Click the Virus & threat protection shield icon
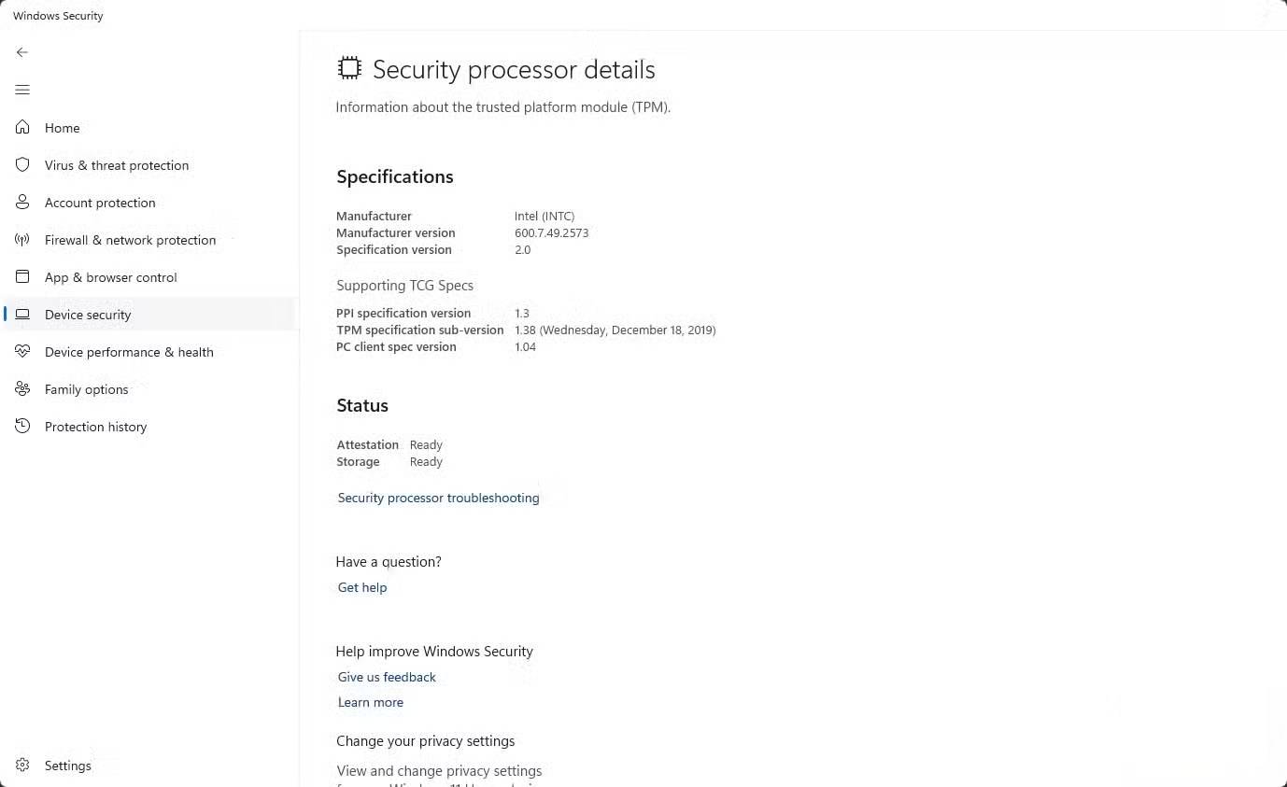This screenshot has height=787, width=1287. pos(22,165)
